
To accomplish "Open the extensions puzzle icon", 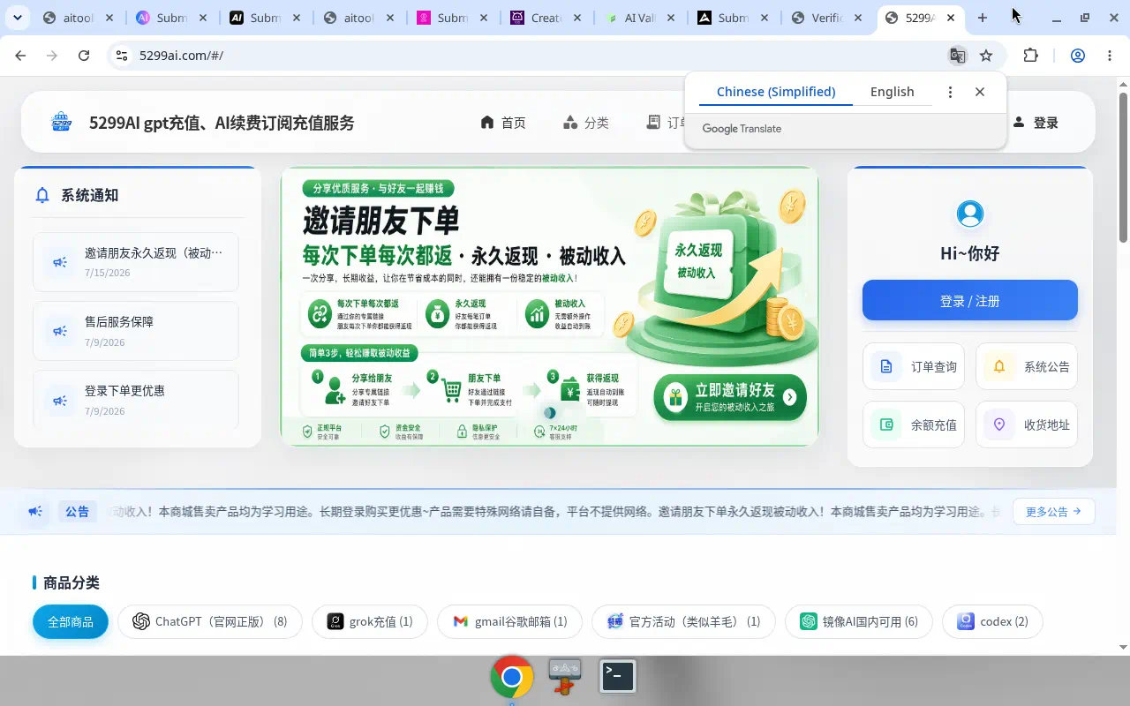I will [x=1030, y=56].
